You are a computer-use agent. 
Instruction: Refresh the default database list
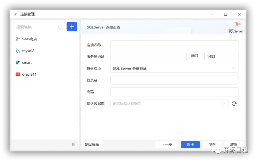point(234,104)
